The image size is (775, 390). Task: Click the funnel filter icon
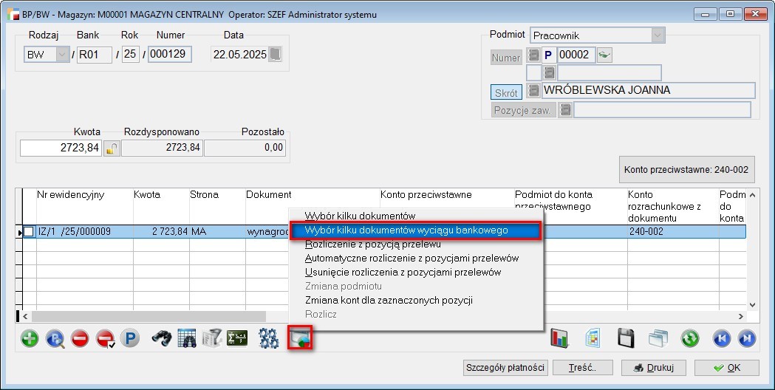212,338
